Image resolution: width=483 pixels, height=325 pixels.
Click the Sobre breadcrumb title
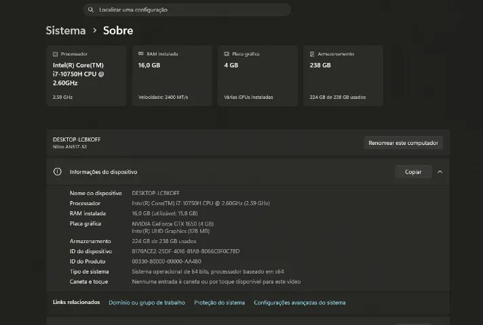tap(118, 30)
